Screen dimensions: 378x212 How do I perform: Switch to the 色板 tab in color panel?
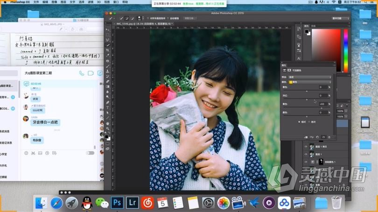(314, 26)
